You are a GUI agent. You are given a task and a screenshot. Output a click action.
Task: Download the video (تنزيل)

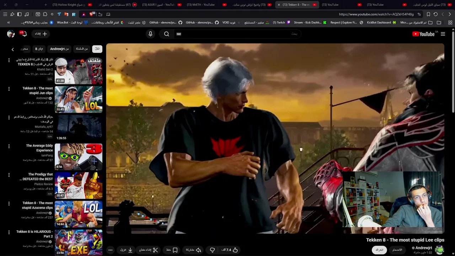coord(127,250)
